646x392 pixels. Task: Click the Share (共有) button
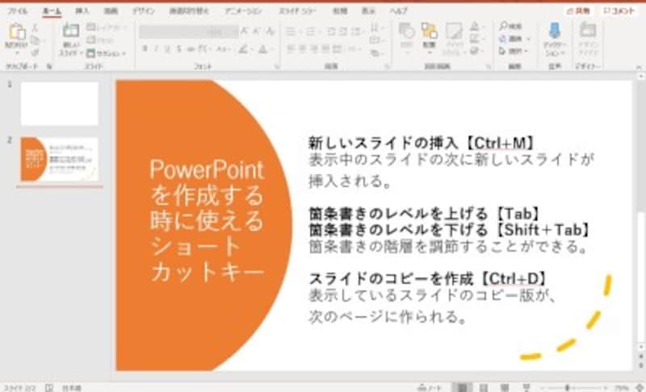coord(578,11)
